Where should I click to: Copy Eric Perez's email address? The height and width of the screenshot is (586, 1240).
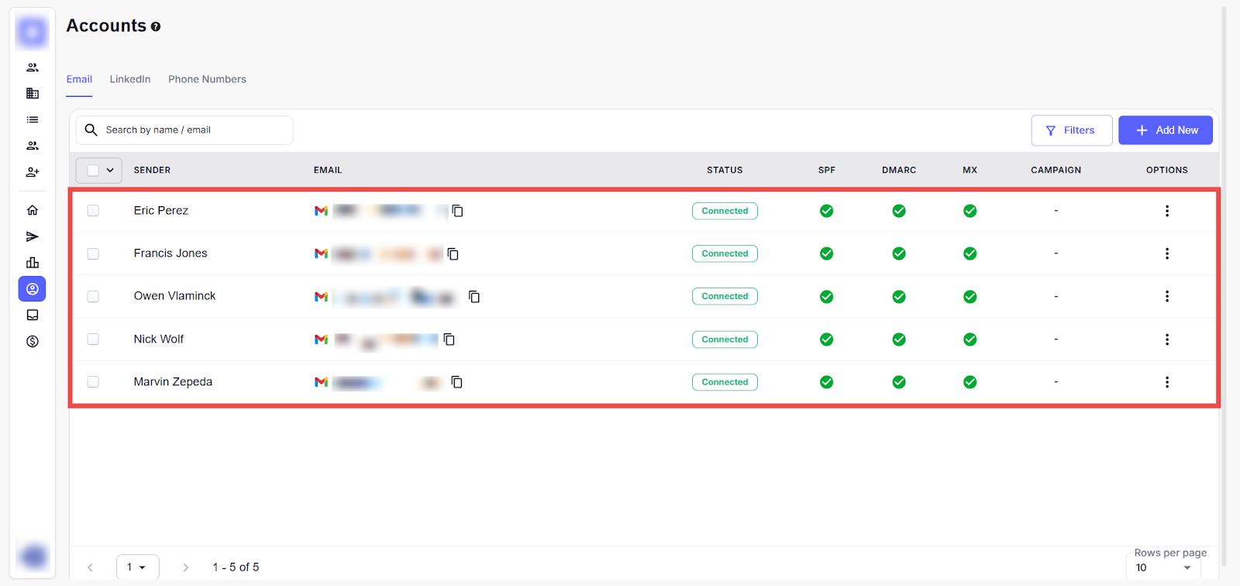coord(457,211)
